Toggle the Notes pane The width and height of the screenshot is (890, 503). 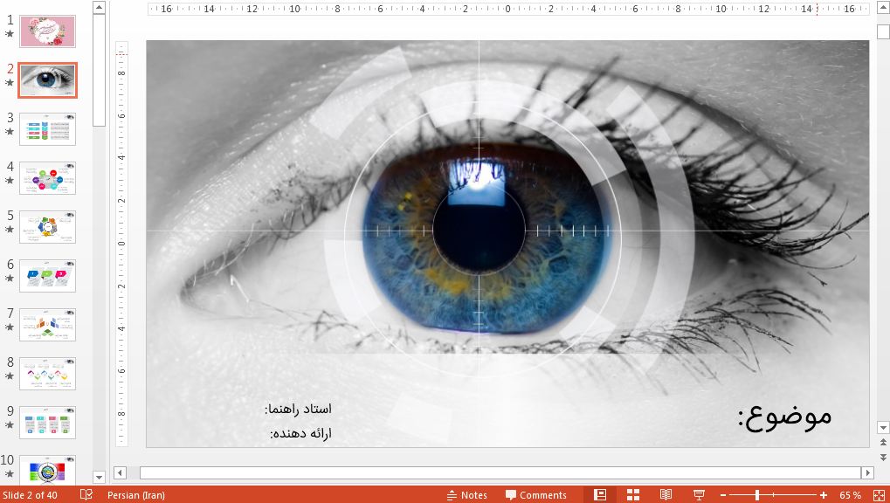point(466,494)
